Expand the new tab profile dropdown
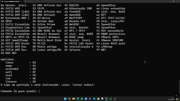Viewport: 180px width, 101px height. click(x=28, y=1)
